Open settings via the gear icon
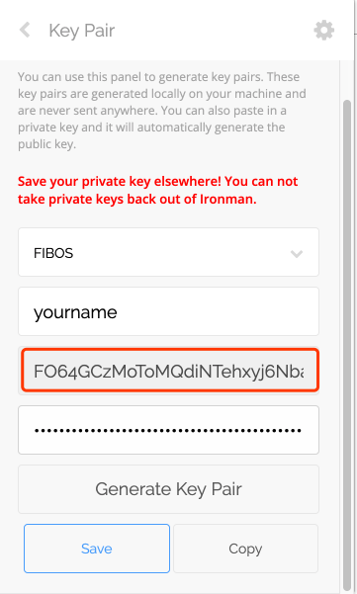 point(324,31)
